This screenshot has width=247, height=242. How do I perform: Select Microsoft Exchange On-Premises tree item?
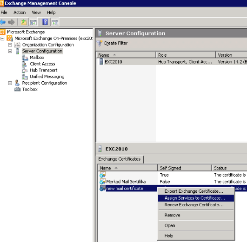click(x=53, y=39)
